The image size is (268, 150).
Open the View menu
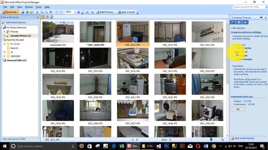pos(20,7)
